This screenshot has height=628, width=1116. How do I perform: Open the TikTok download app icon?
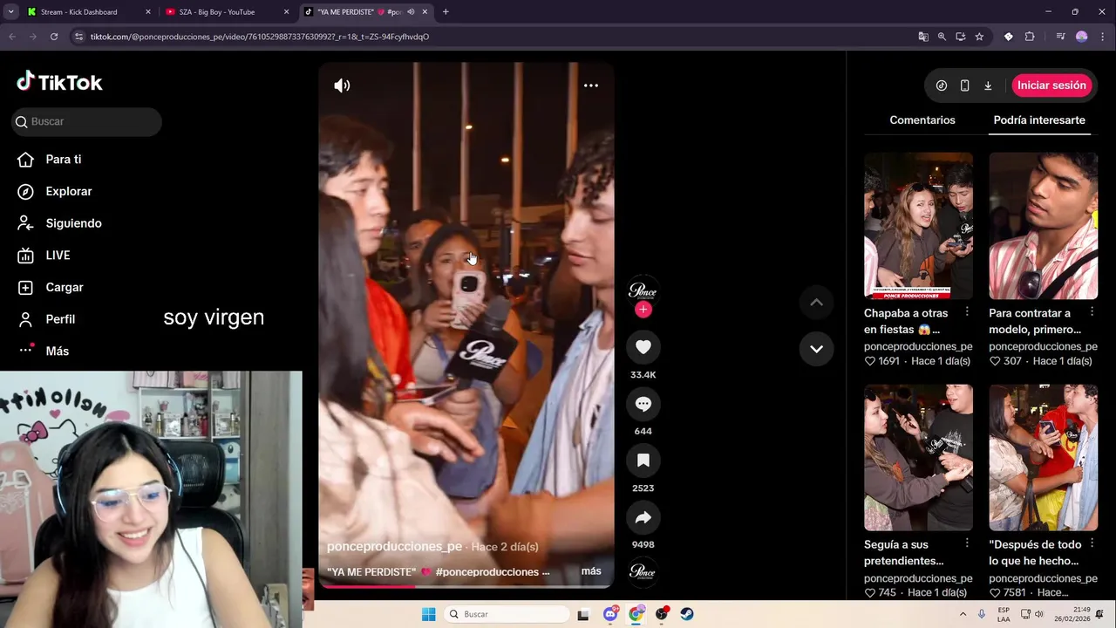[x=988, y=85]
